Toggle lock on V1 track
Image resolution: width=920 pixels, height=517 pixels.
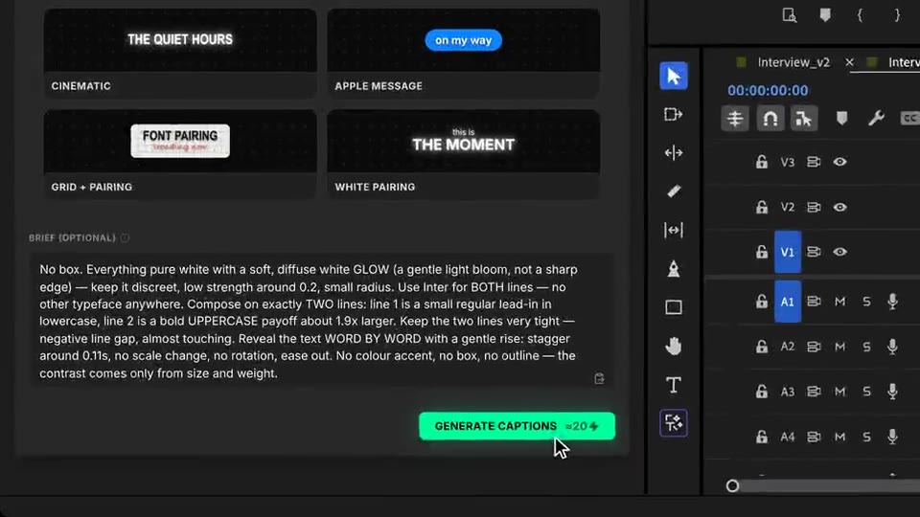(761, 252)
